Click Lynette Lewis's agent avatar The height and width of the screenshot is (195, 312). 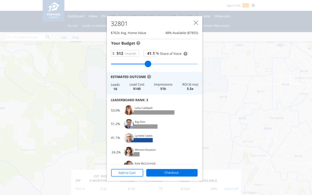128,138
